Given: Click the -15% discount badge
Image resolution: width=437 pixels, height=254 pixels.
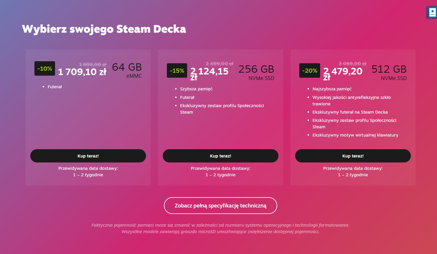Looking at the screenshot, I should click(177, 71).
